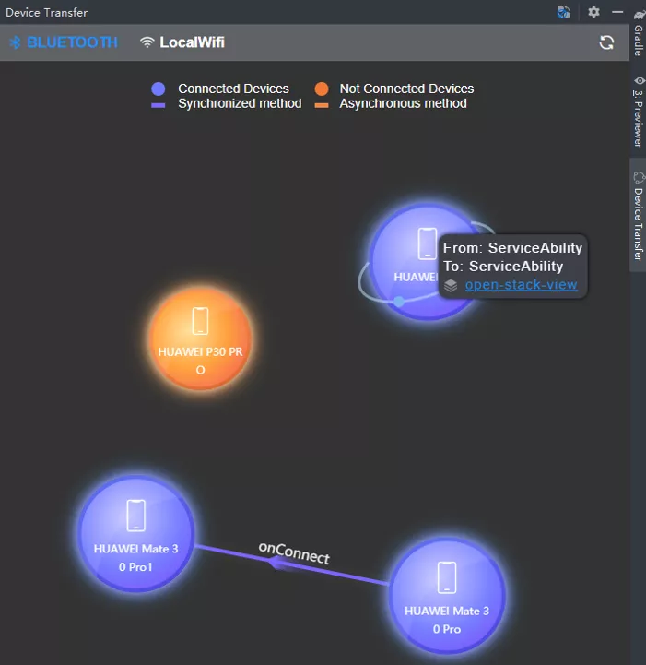Click the "From: ServiceAbility" tooltip text
The image size is (646, 665).
click(512, 248)
